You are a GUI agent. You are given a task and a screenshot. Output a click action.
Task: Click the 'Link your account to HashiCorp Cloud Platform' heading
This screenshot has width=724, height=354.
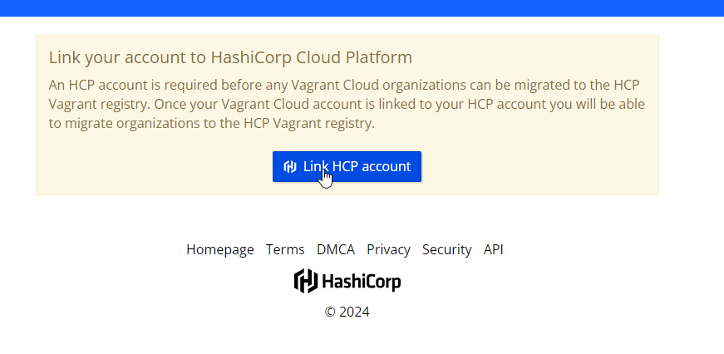230,57
